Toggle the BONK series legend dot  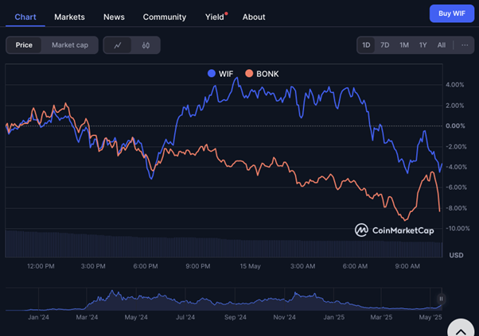point(249,74)
